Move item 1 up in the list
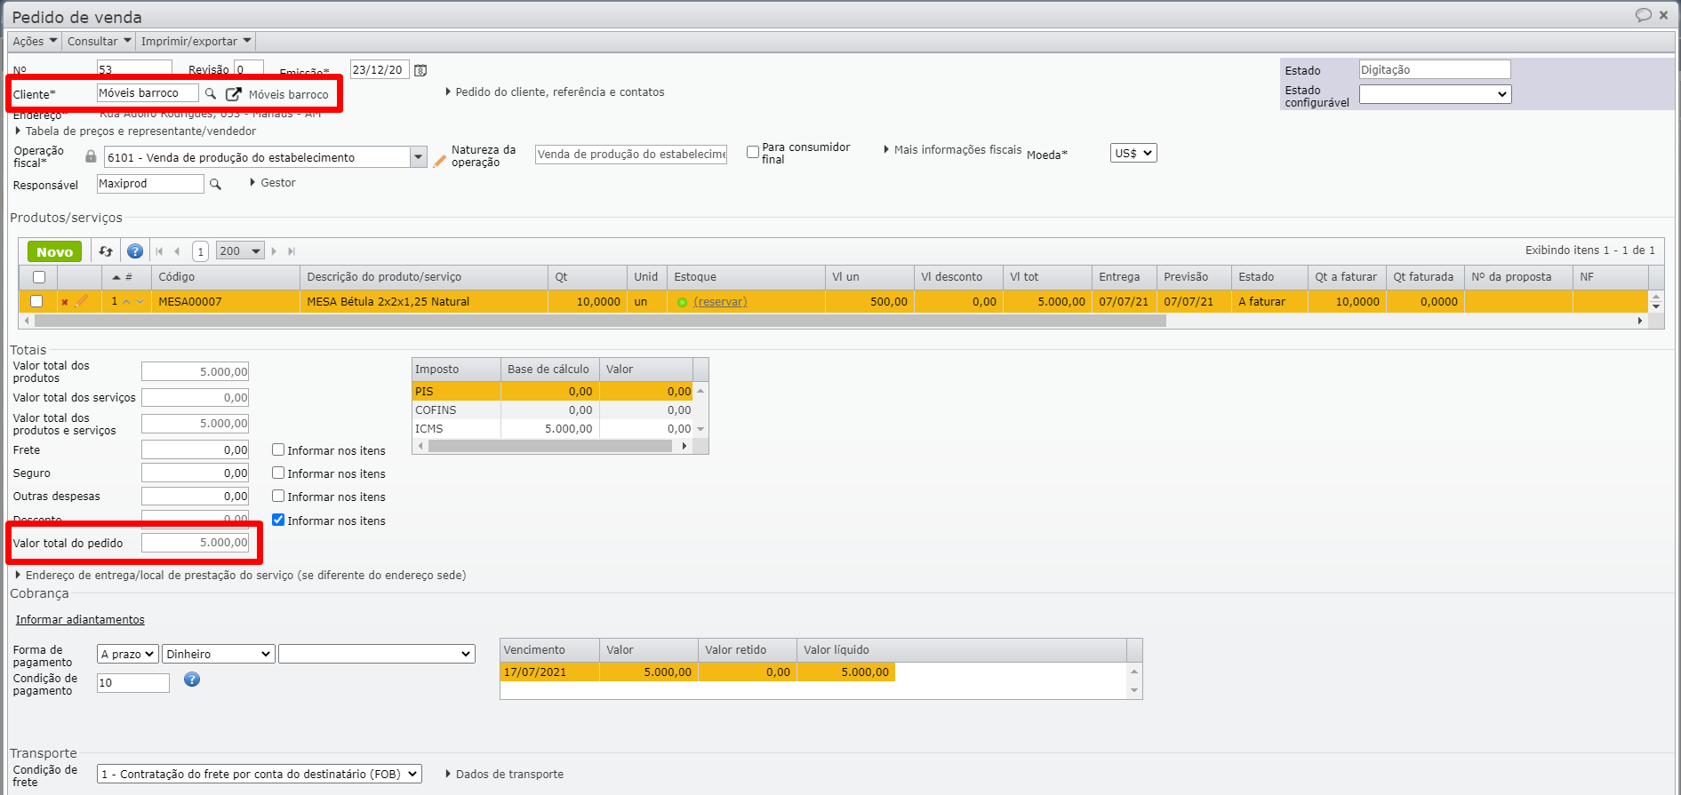 [x=126, y=302]
